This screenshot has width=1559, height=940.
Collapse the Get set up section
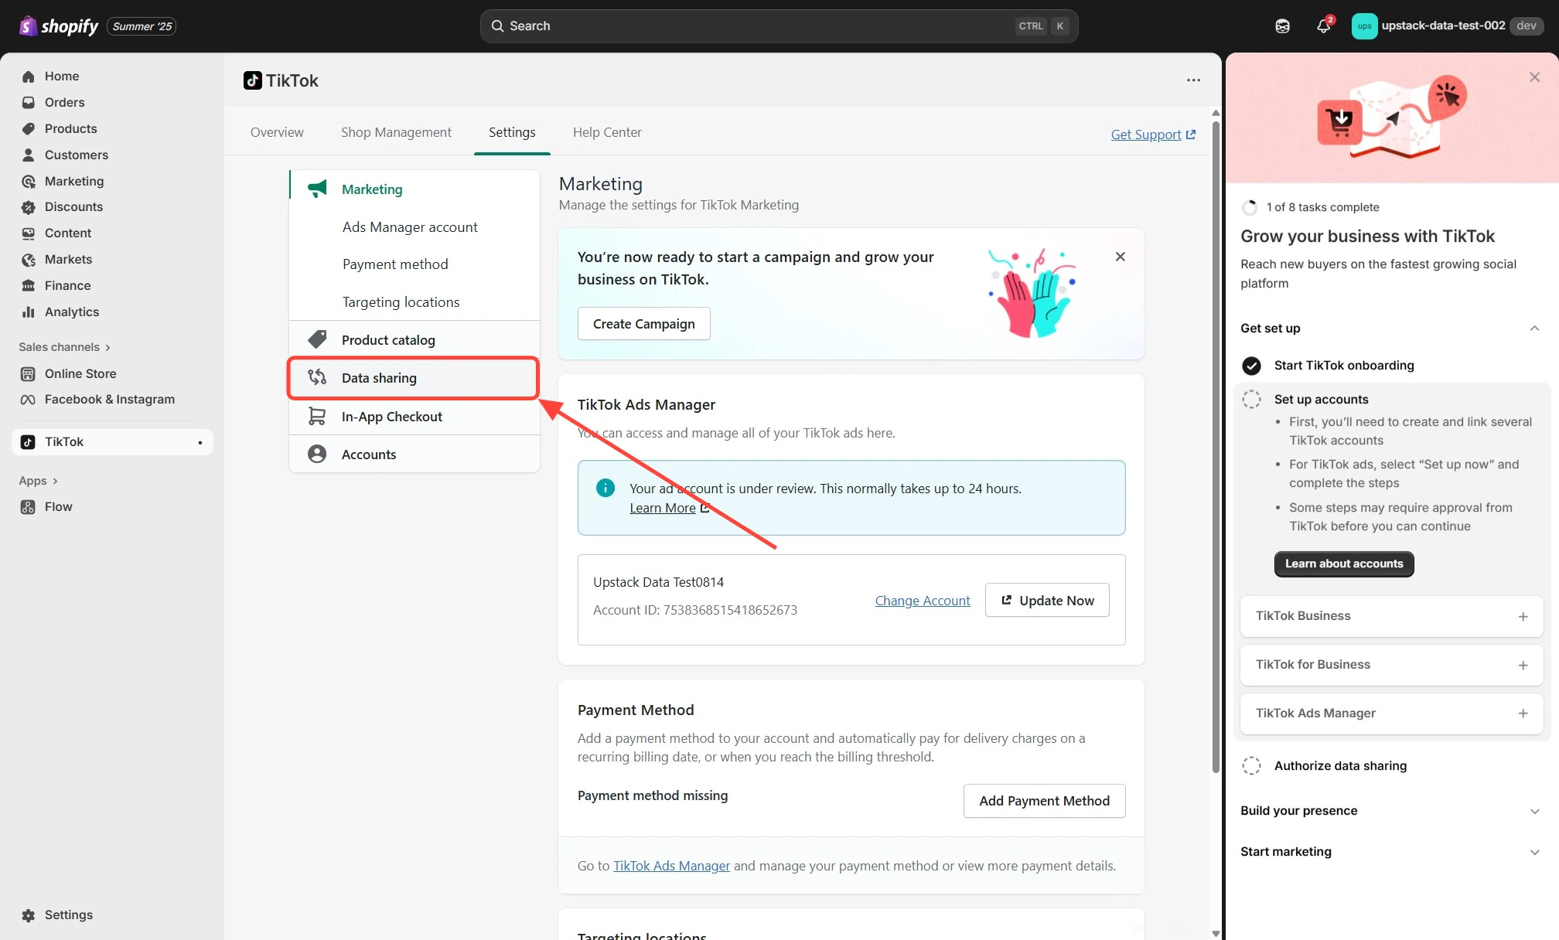1534,329
